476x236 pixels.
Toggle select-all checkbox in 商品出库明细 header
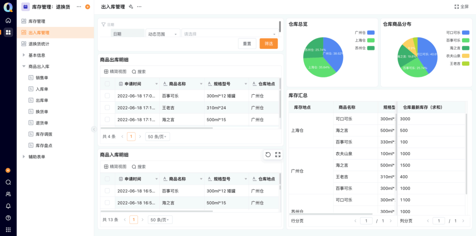point(107,84)
